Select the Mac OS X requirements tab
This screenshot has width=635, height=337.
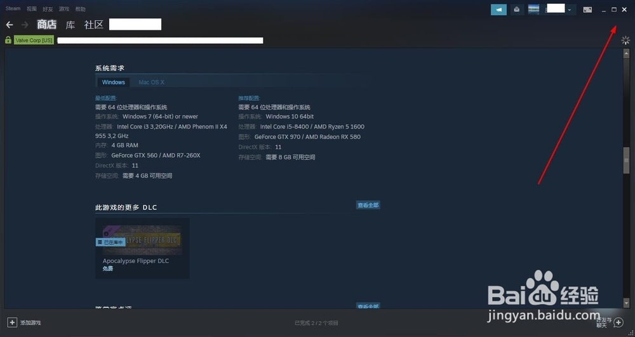tap(152, 82)
